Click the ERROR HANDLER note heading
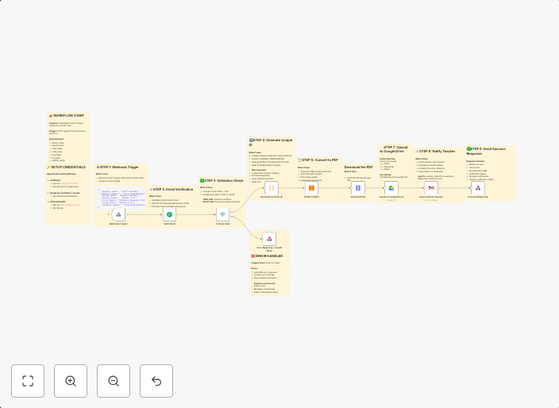 pos(267,256)
